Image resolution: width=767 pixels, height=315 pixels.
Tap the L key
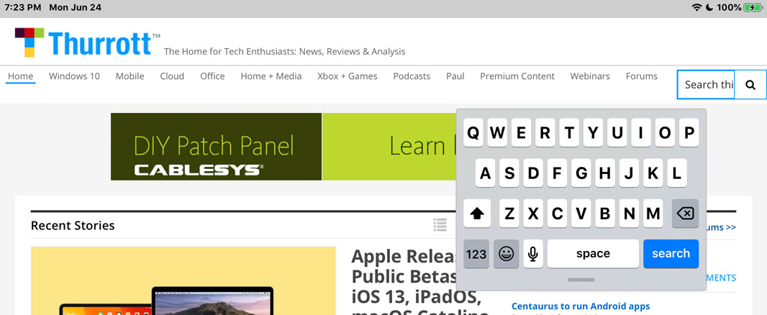point(677,173)
